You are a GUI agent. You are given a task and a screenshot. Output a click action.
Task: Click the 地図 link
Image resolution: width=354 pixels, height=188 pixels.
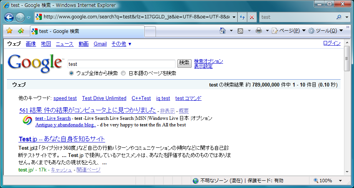point(46,44)
